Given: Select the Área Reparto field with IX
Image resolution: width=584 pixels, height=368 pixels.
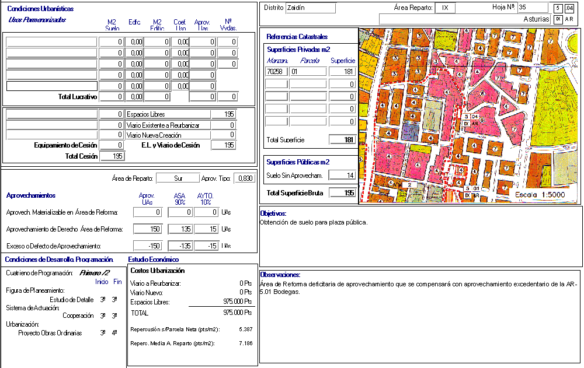Looking at the screenshot, I should (446, 8).
